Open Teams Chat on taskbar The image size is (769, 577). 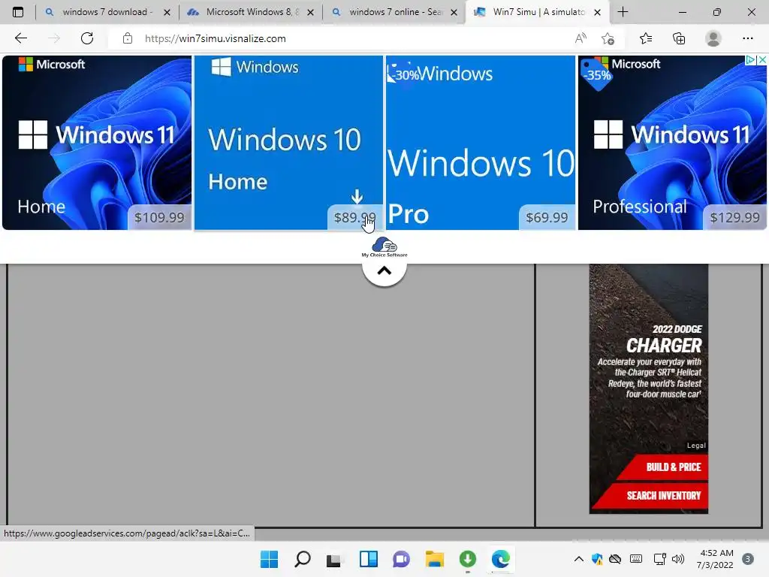click(x=401, y=559)
